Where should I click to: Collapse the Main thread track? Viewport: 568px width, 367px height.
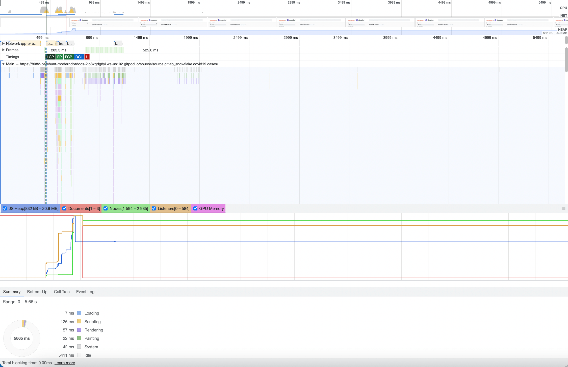click(x=3, y=64)
